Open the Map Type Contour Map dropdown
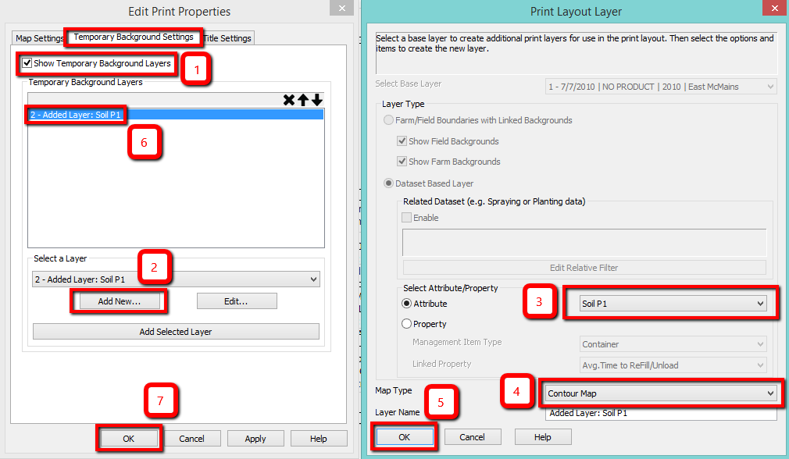The image size is (789, 459). tap(661, 393)
